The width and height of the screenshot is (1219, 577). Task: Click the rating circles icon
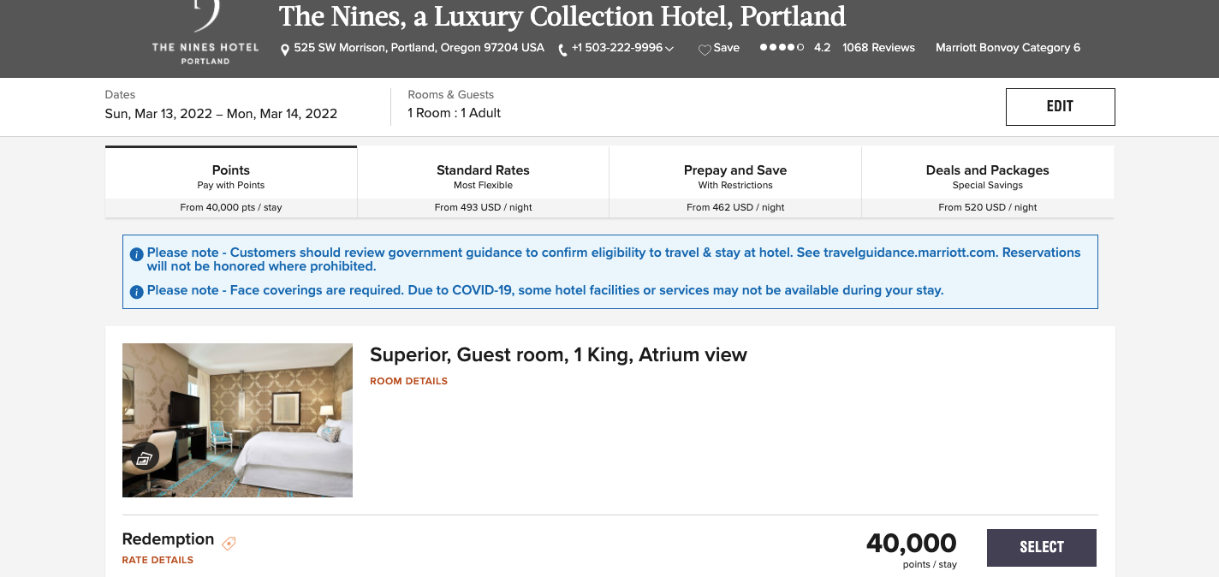(x=782, y=48)
